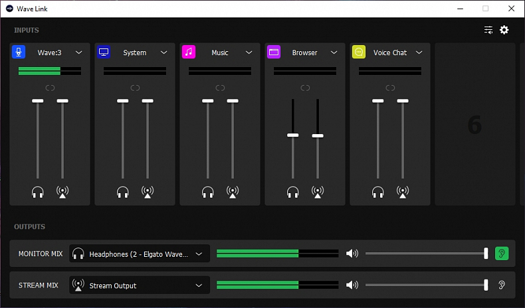This screenshot has height=308, width=525.
Task: Click the STREAM MIX label
Action: 38,285
